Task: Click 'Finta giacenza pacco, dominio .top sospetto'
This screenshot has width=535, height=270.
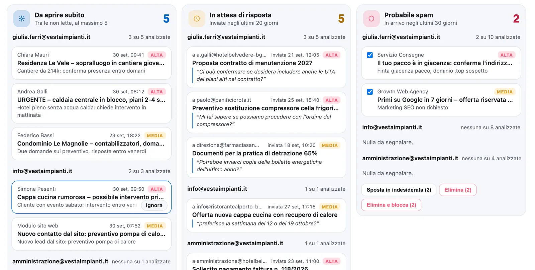Action: [x=432, y=71]
